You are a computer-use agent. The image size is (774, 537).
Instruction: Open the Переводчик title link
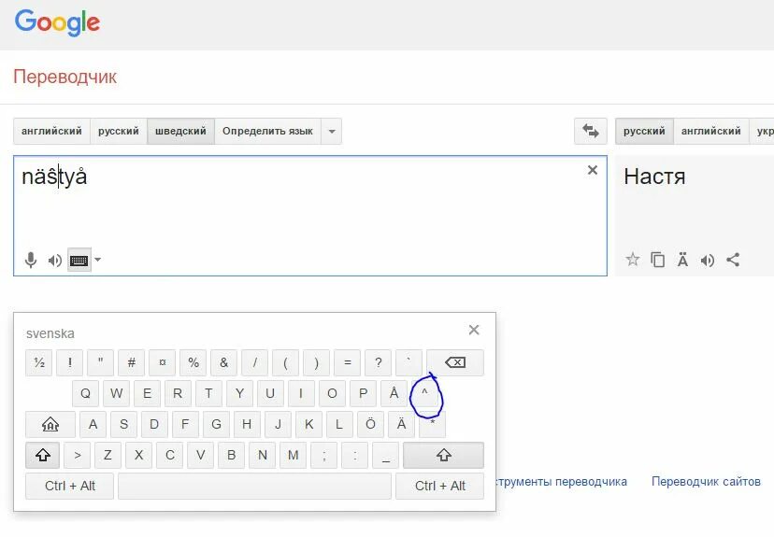click(65, 77)
